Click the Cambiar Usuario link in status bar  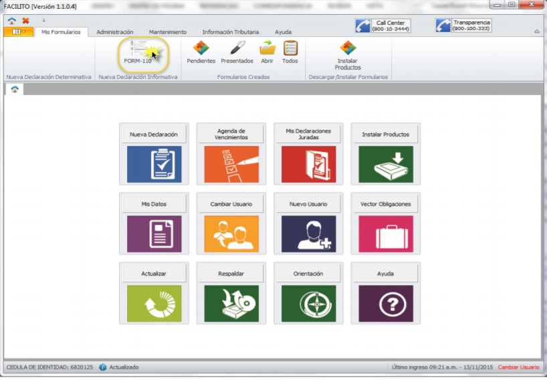[518, 367]
